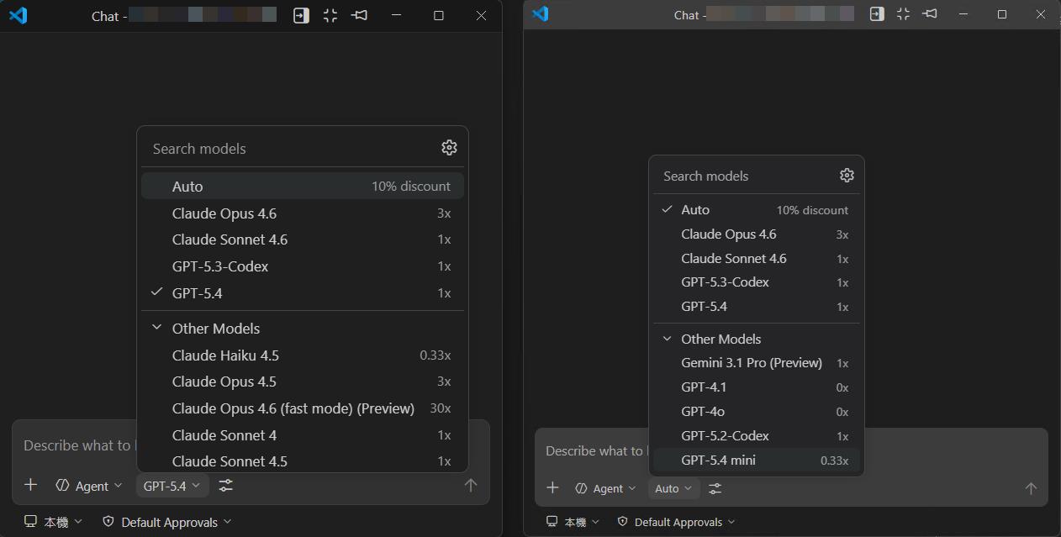Open configure tools icon in right chat
The height and width of the screenshot is (537, 1061).
coord(715,488)
